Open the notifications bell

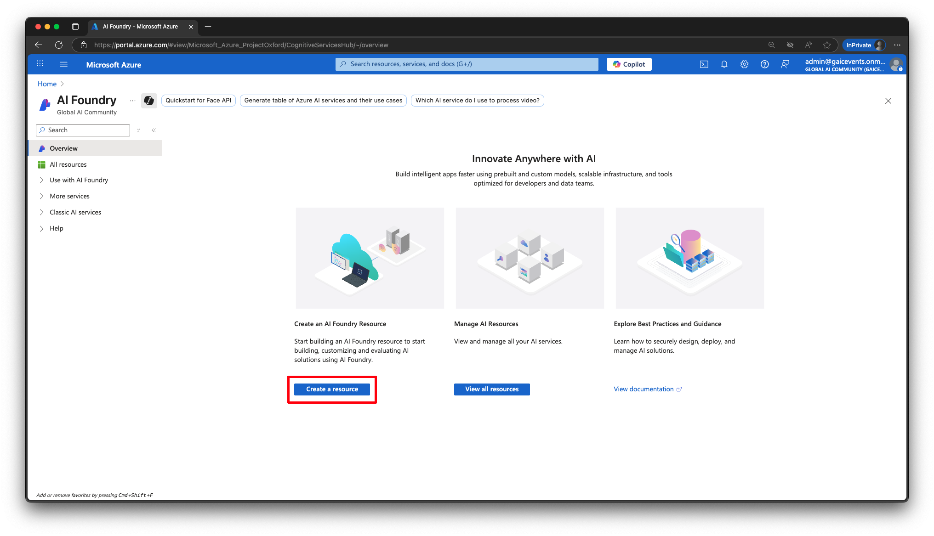724,64
